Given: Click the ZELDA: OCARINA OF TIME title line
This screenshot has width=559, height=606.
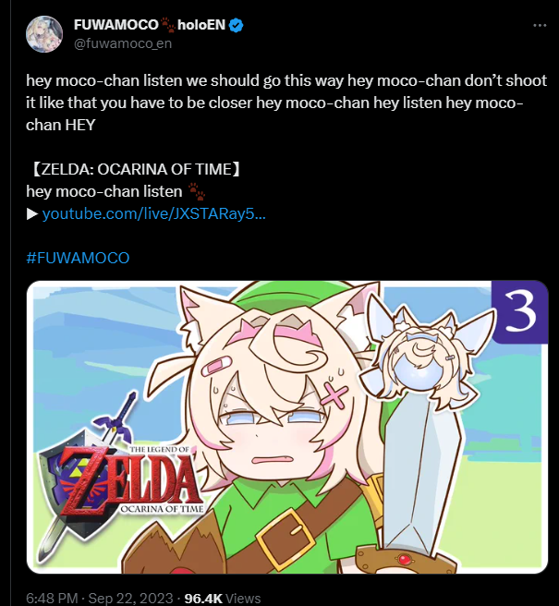Looking at the screenshot, I should pos(135,169).
